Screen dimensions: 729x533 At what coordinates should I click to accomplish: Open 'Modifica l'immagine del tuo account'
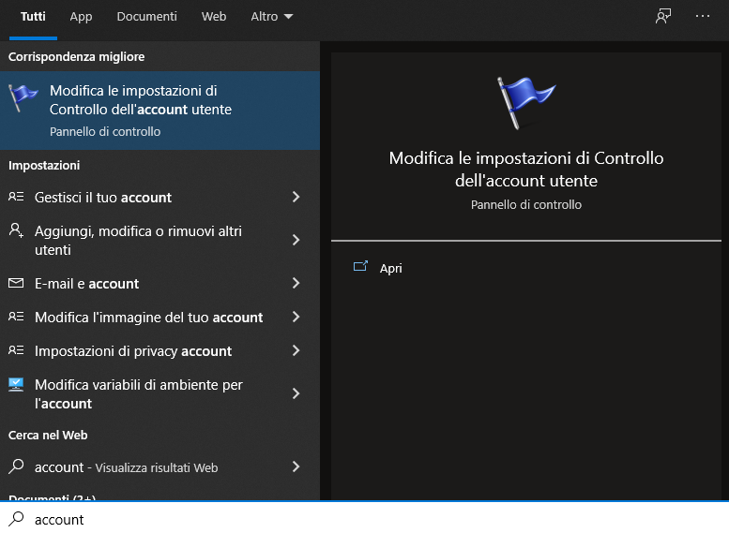(159, 318)
